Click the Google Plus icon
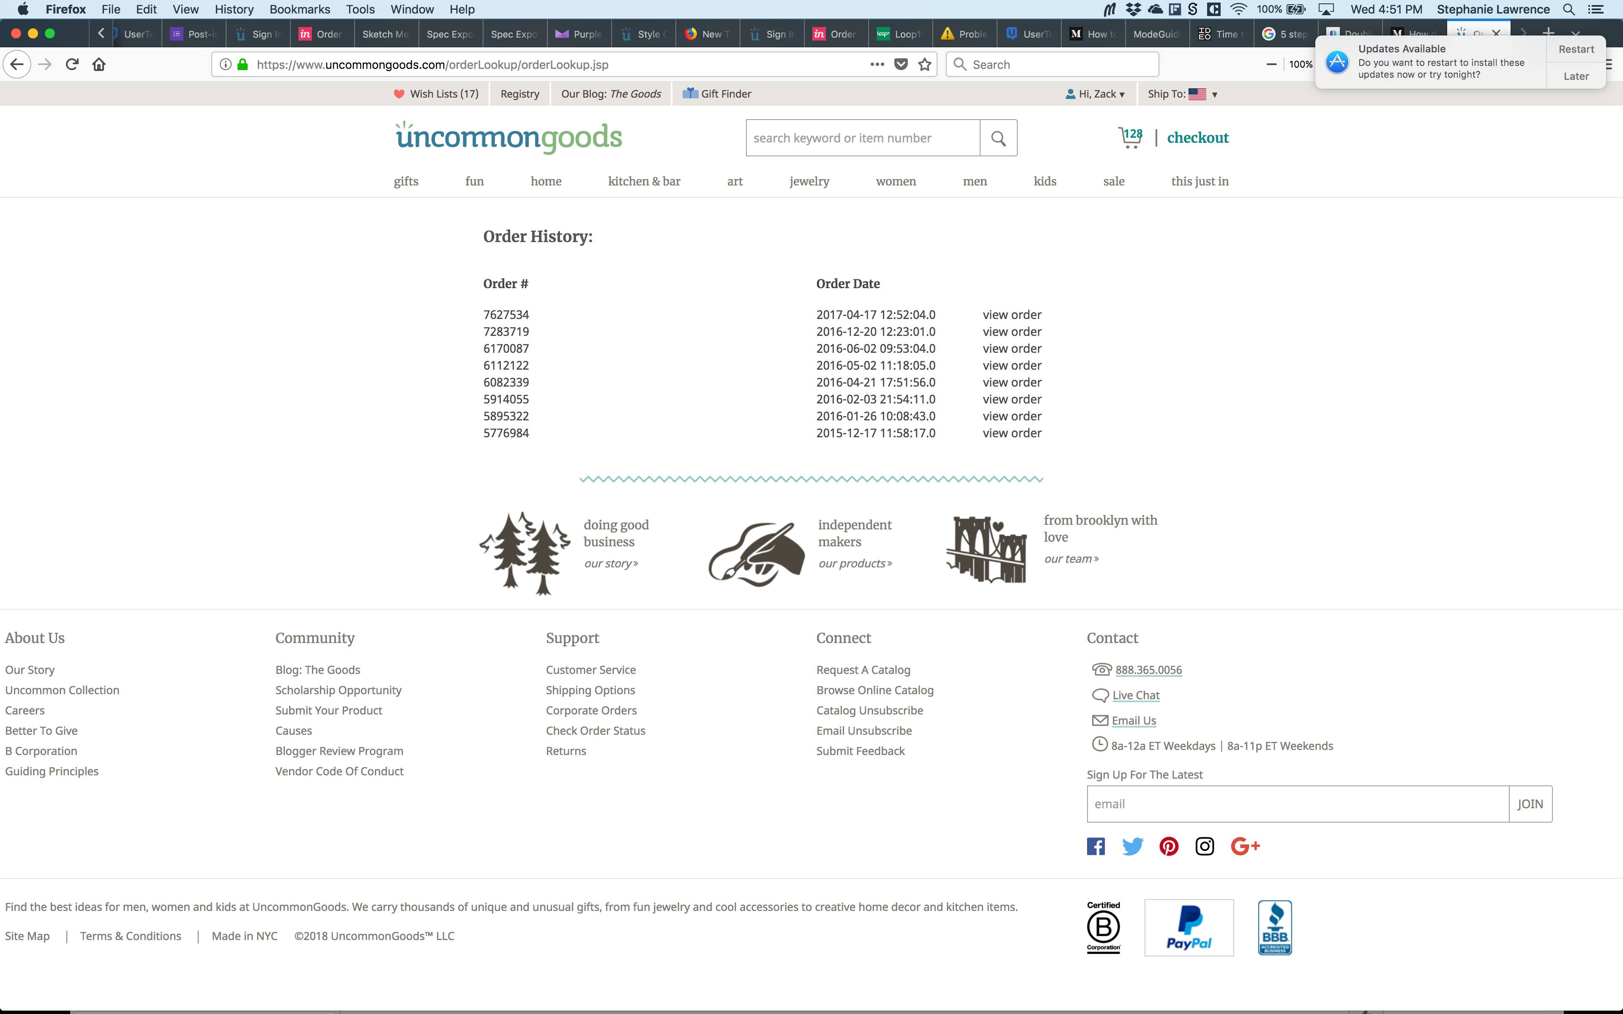Screen dimensions: 1623x1014 1245,846
